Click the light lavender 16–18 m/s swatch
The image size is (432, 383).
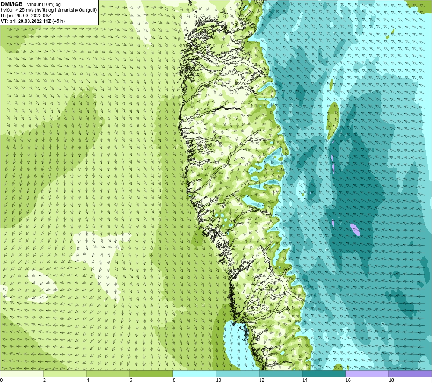[367, 374]
